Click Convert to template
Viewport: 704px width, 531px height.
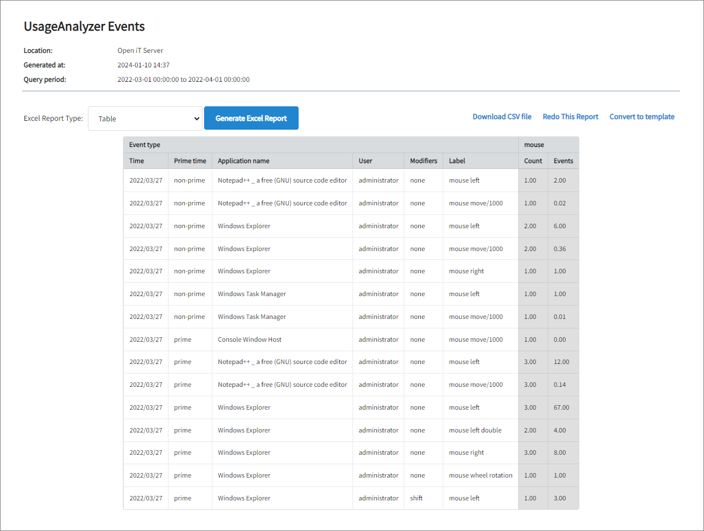(x=642, y=116)
